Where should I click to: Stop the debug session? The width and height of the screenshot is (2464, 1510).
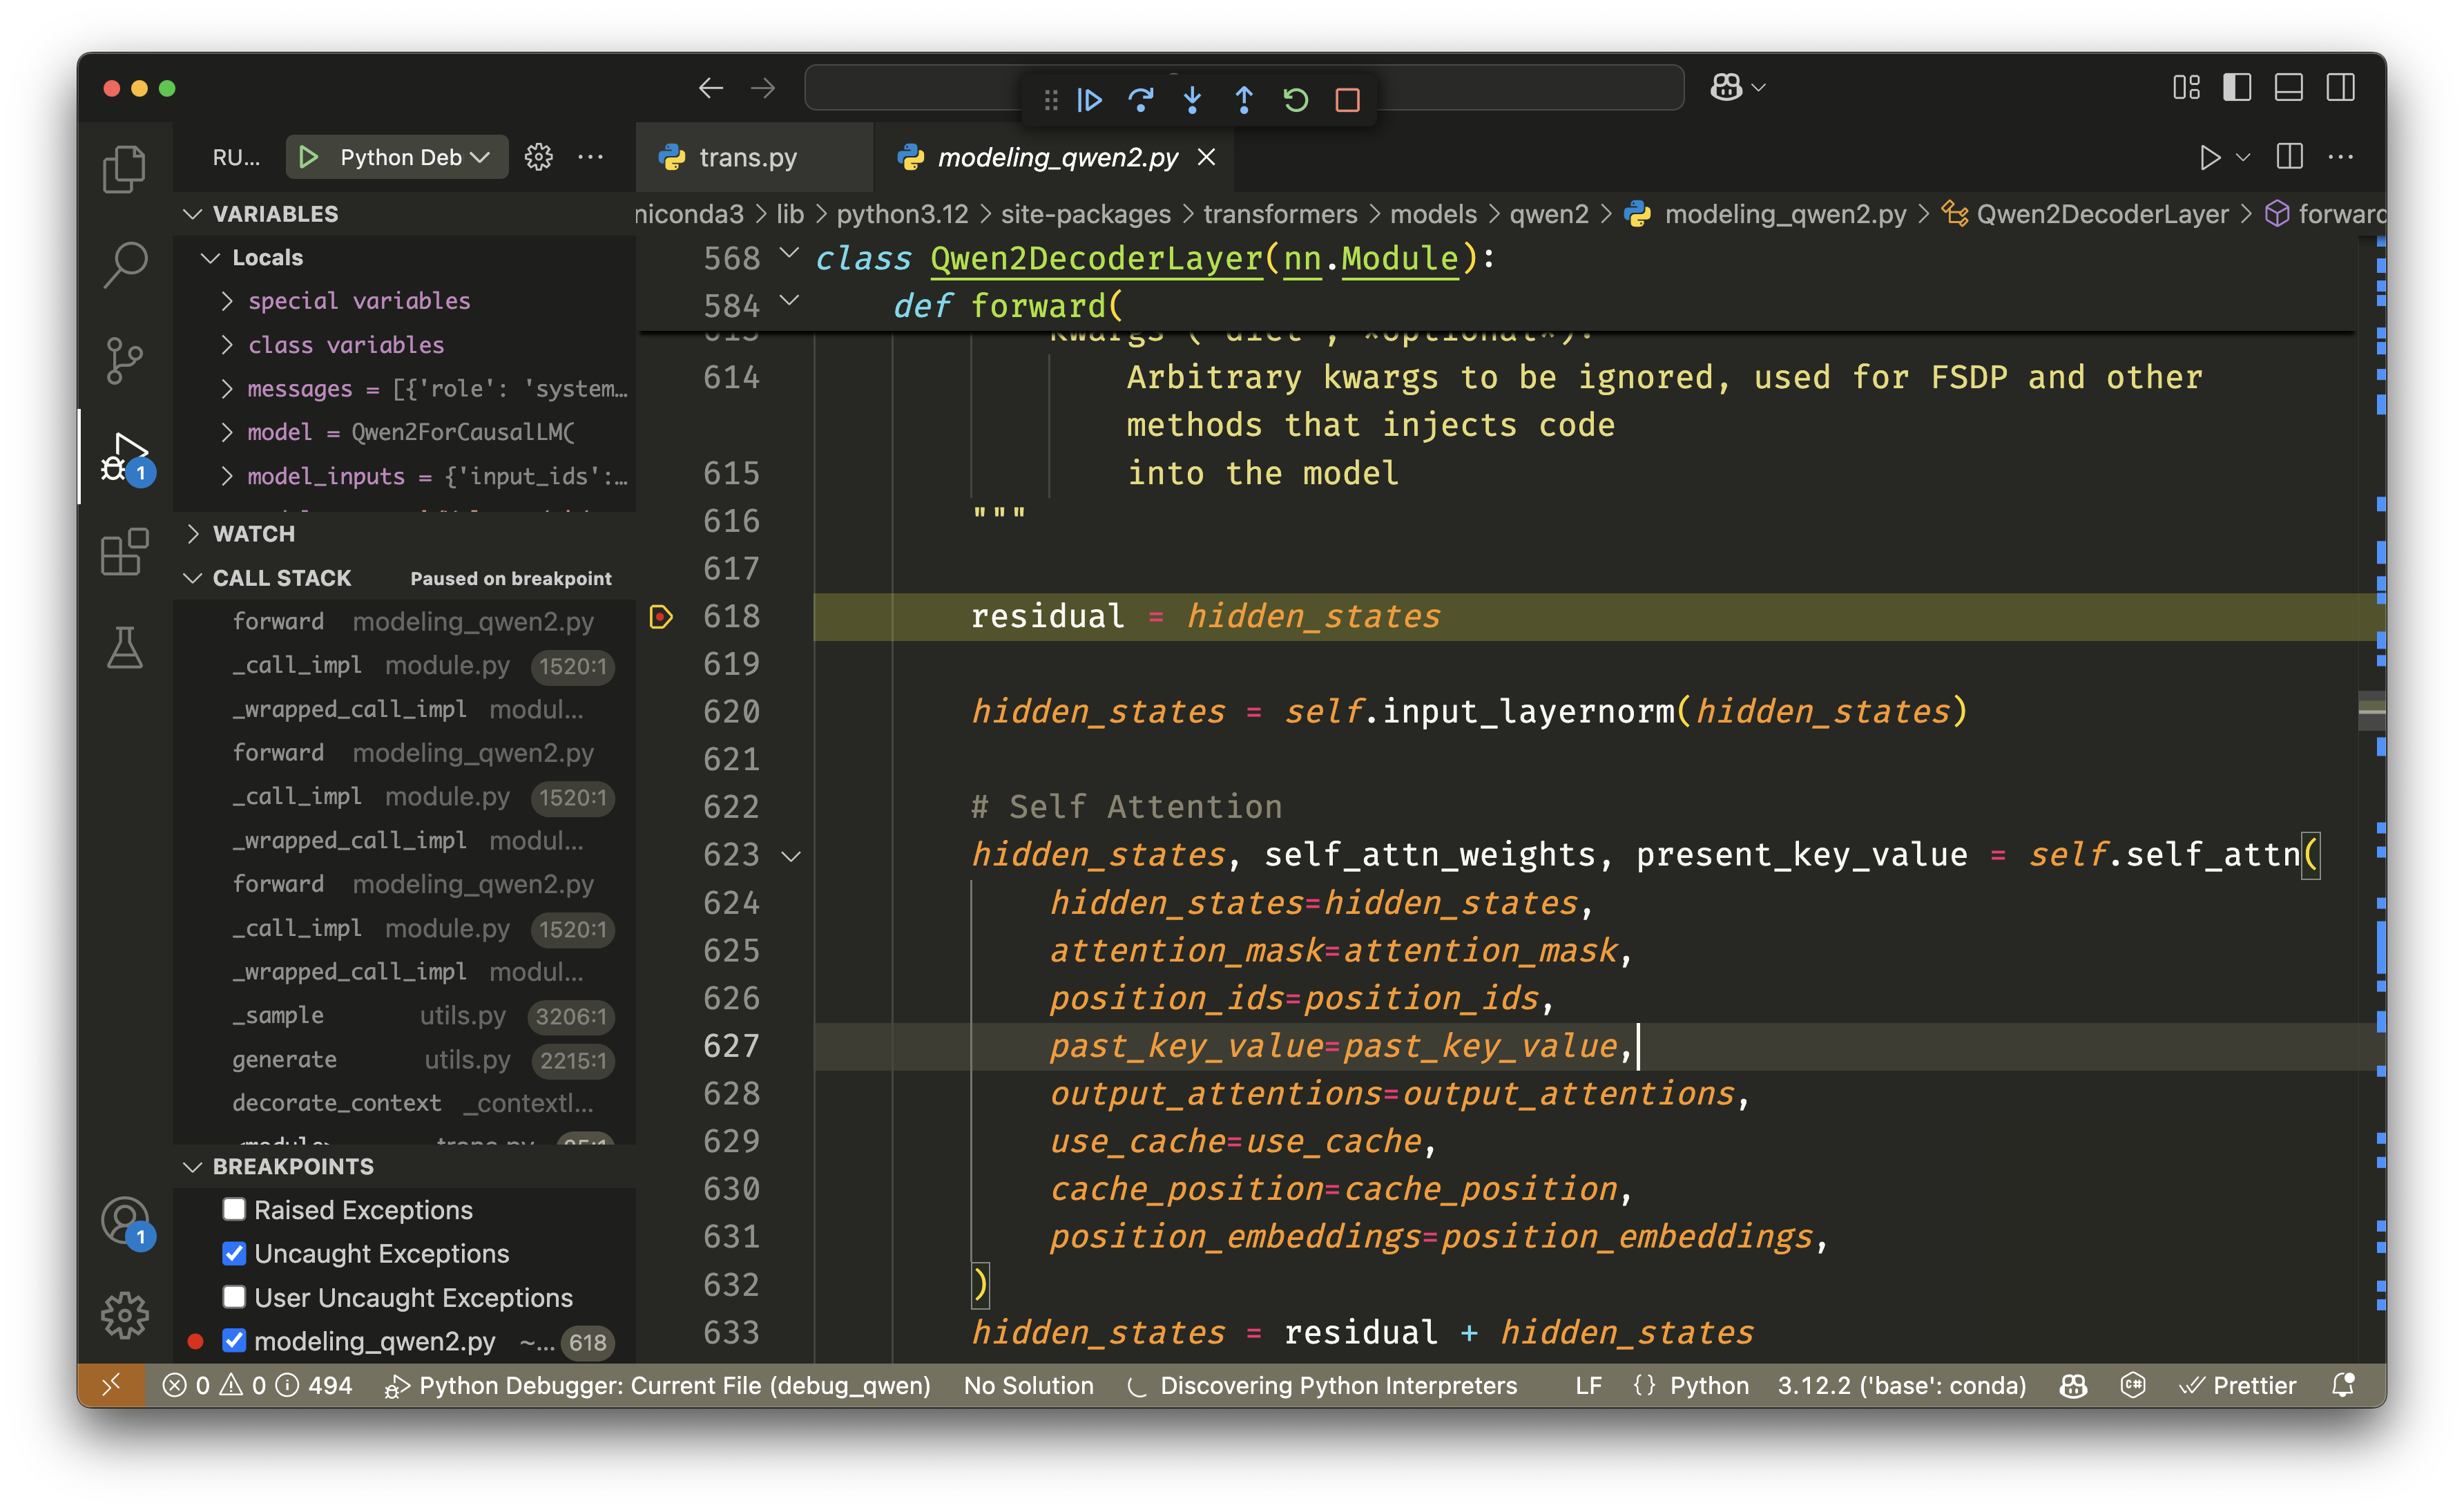pos(1348,100)
